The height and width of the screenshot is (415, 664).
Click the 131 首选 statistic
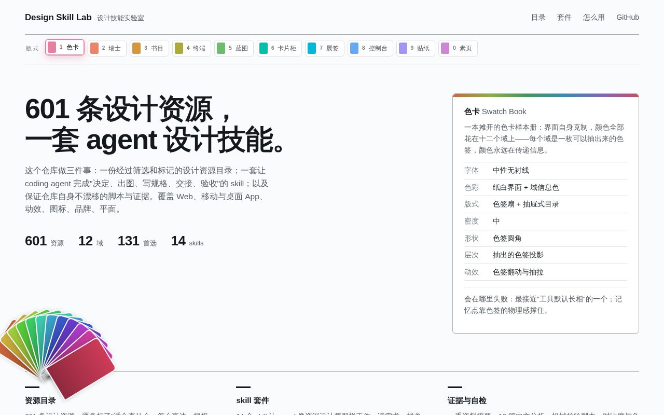[137, 241]
